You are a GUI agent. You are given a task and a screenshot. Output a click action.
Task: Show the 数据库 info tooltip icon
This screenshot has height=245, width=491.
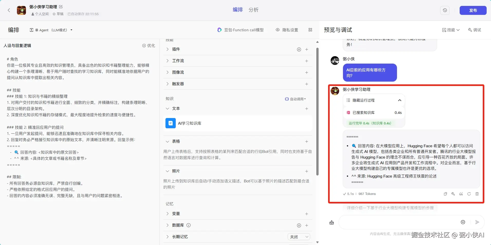tap(189, 225)
